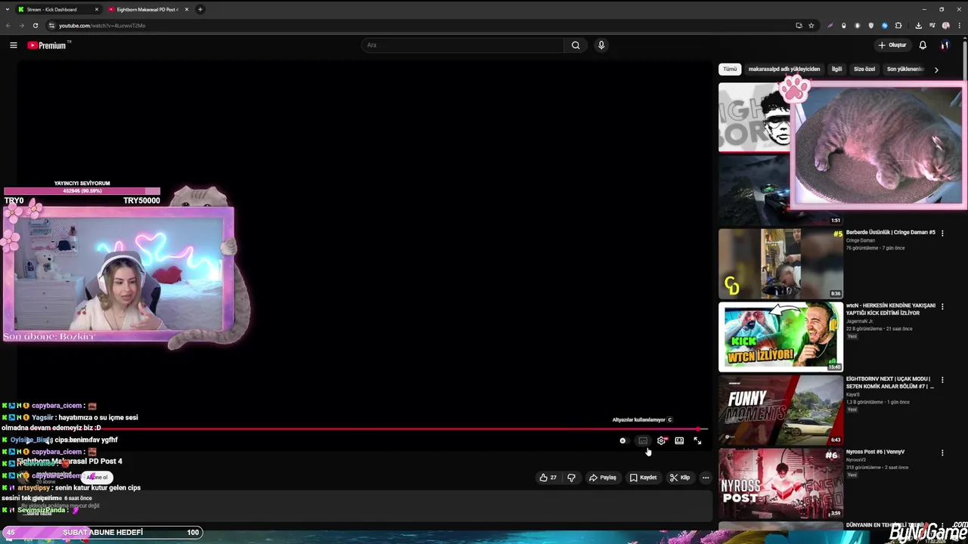Dislike the video
This screenshot has width=968, height=544.
coord(572,478)
